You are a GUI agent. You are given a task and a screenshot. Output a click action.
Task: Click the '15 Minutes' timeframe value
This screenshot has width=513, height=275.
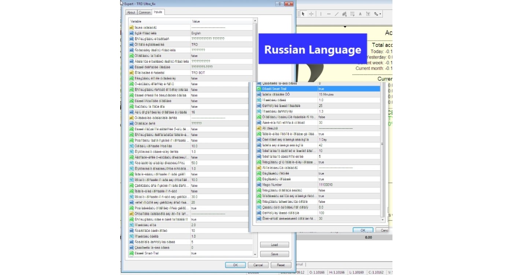click(x=349, y=94)
